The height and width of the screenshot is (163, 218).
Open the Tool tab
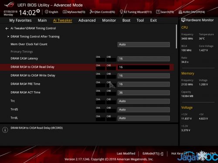140,20
